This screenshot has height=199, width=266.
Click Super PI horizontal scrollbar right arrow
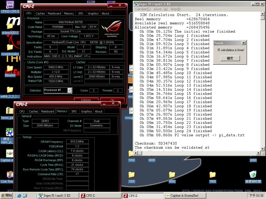pyautogui.click(x=258, y=153)
